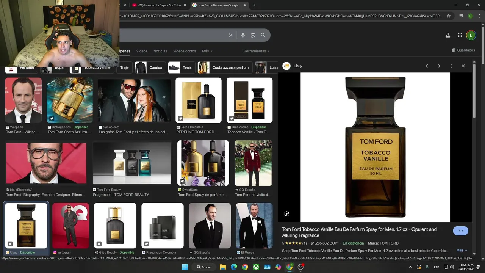Screen dimensions: 485x273
Task: Open the Wikipedia Tom Ford portrait
Action: point(23,100)
